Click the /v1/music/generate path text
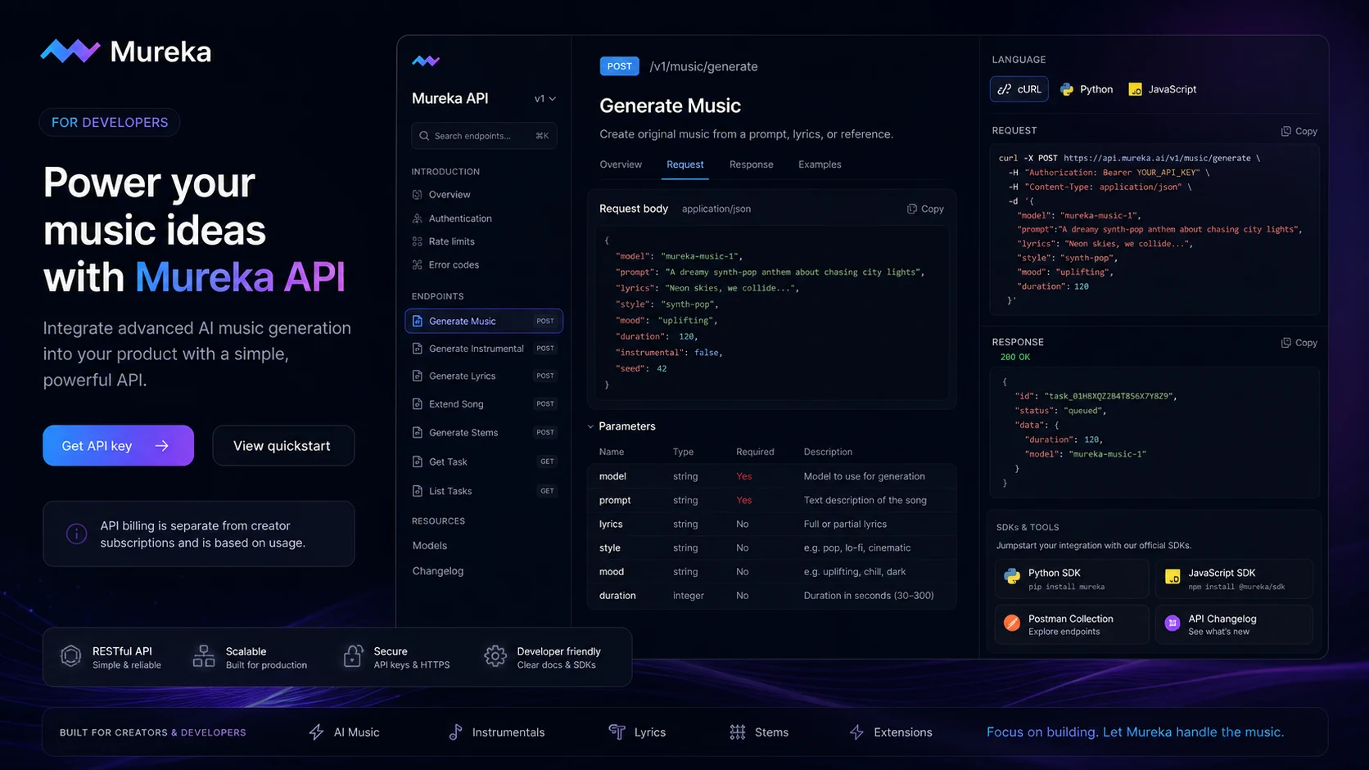 [x=704, y=66]
